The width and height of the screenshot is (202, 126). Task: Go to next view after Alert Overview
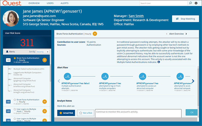click(x=186, y=34)
